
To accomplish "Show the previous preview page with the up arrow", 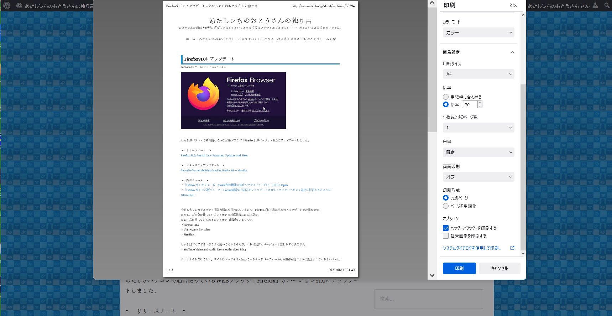I will click(432, 3).
